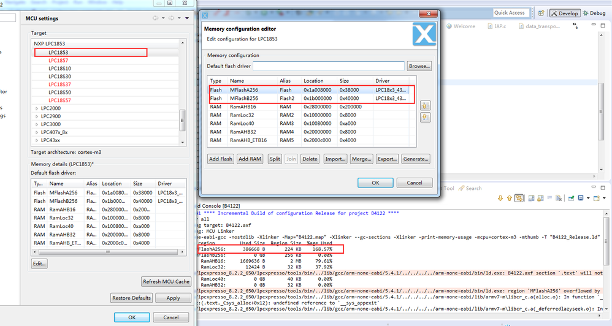This screenshot has height=326, width=612.
Task: Expand the LPC2000 tree node
Action: [37, 108]
